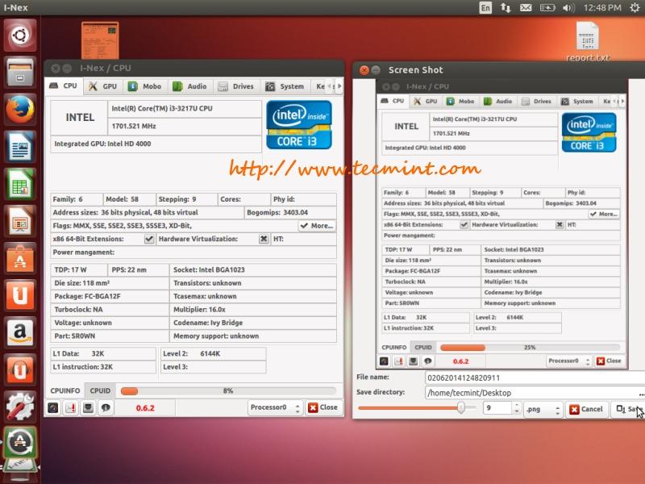
Task: Select the CPUINFO tab at the bottom of I-Nex
Action: tap(65, 390)
